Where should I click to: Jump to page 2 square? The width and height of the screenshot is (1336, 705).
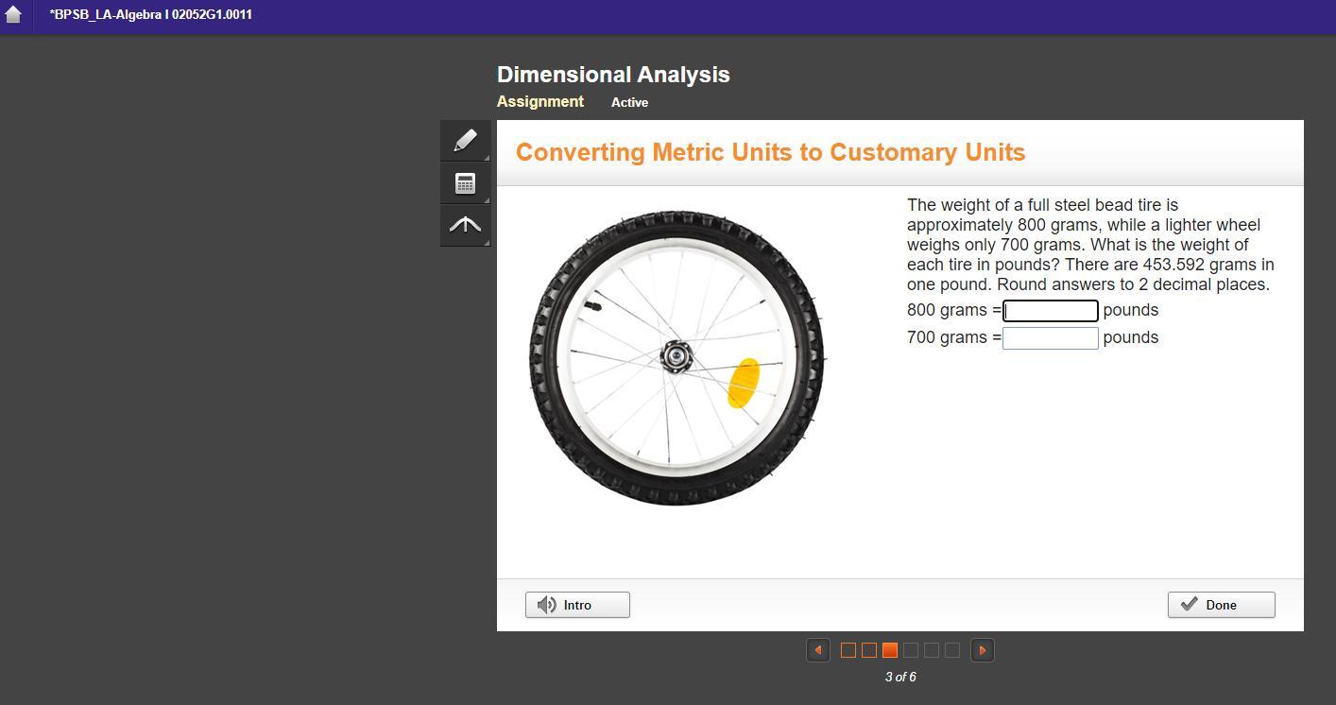pyautogui.click(x=869, y=650)
